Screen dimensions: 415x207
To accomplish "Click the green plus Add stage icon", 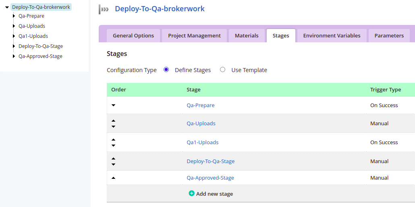I will (192, 193).
